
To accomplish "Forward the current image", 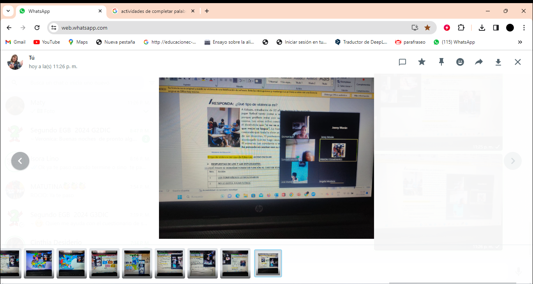I will pyautogui.click(x=479, y=62).
